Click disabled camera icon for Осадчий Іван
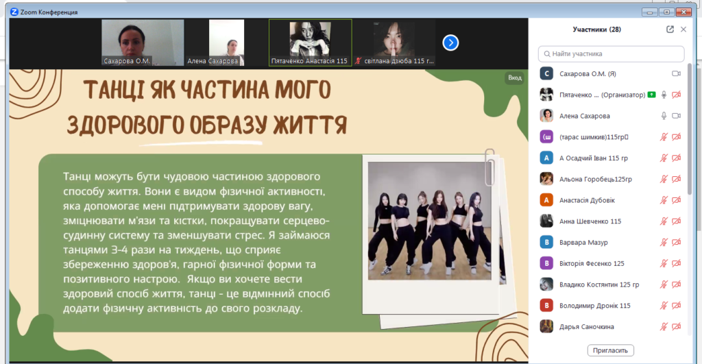This screenshot has width=702, height=364. click(676, 158)
